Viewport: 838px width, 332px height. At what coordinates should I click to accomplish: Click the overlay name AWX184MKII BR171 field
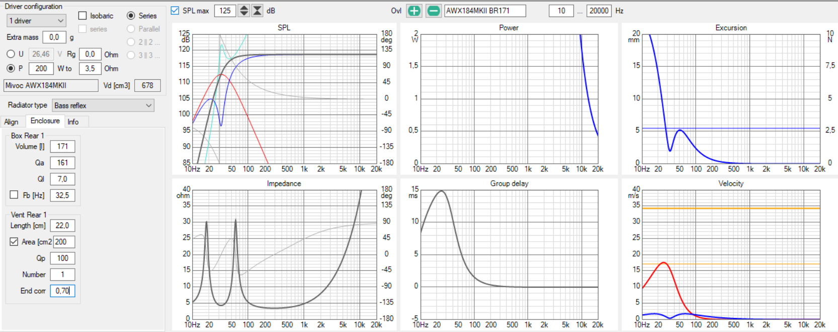[x=484, y=11]
